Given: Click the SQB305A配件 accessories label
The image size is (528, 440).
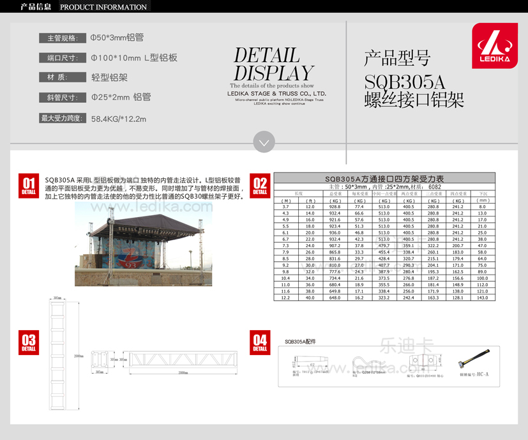Looking at the screenshot, I should [x=300, y=342].
